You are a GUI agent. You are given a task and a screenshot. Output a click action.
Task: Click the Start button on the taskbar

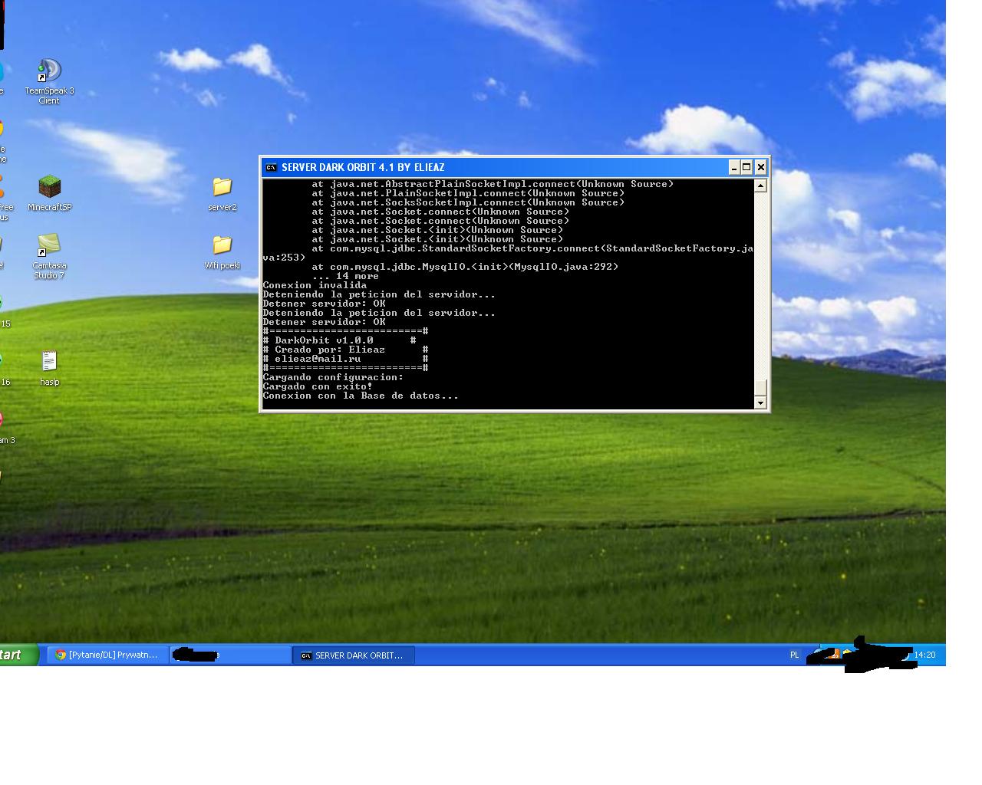18,655
